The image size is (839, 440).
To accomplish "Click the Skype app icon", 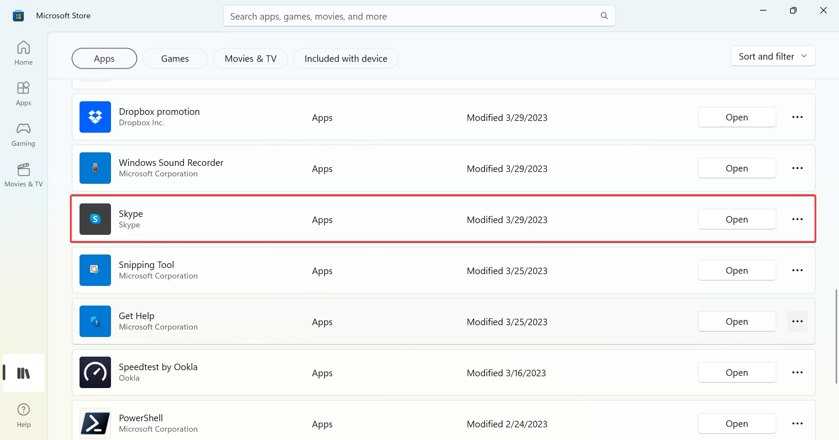I will pyautogui.click(x=95, y=219).
